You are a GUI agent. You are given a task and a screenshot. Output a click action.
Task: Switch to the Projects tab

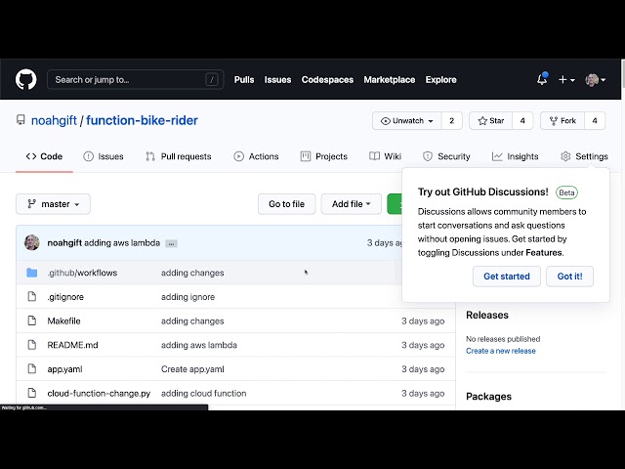pyautogui.click(x=323, y=156)
